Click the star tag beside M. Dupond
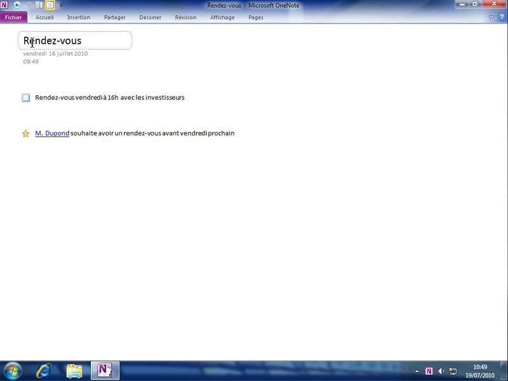 click(25, 133)
